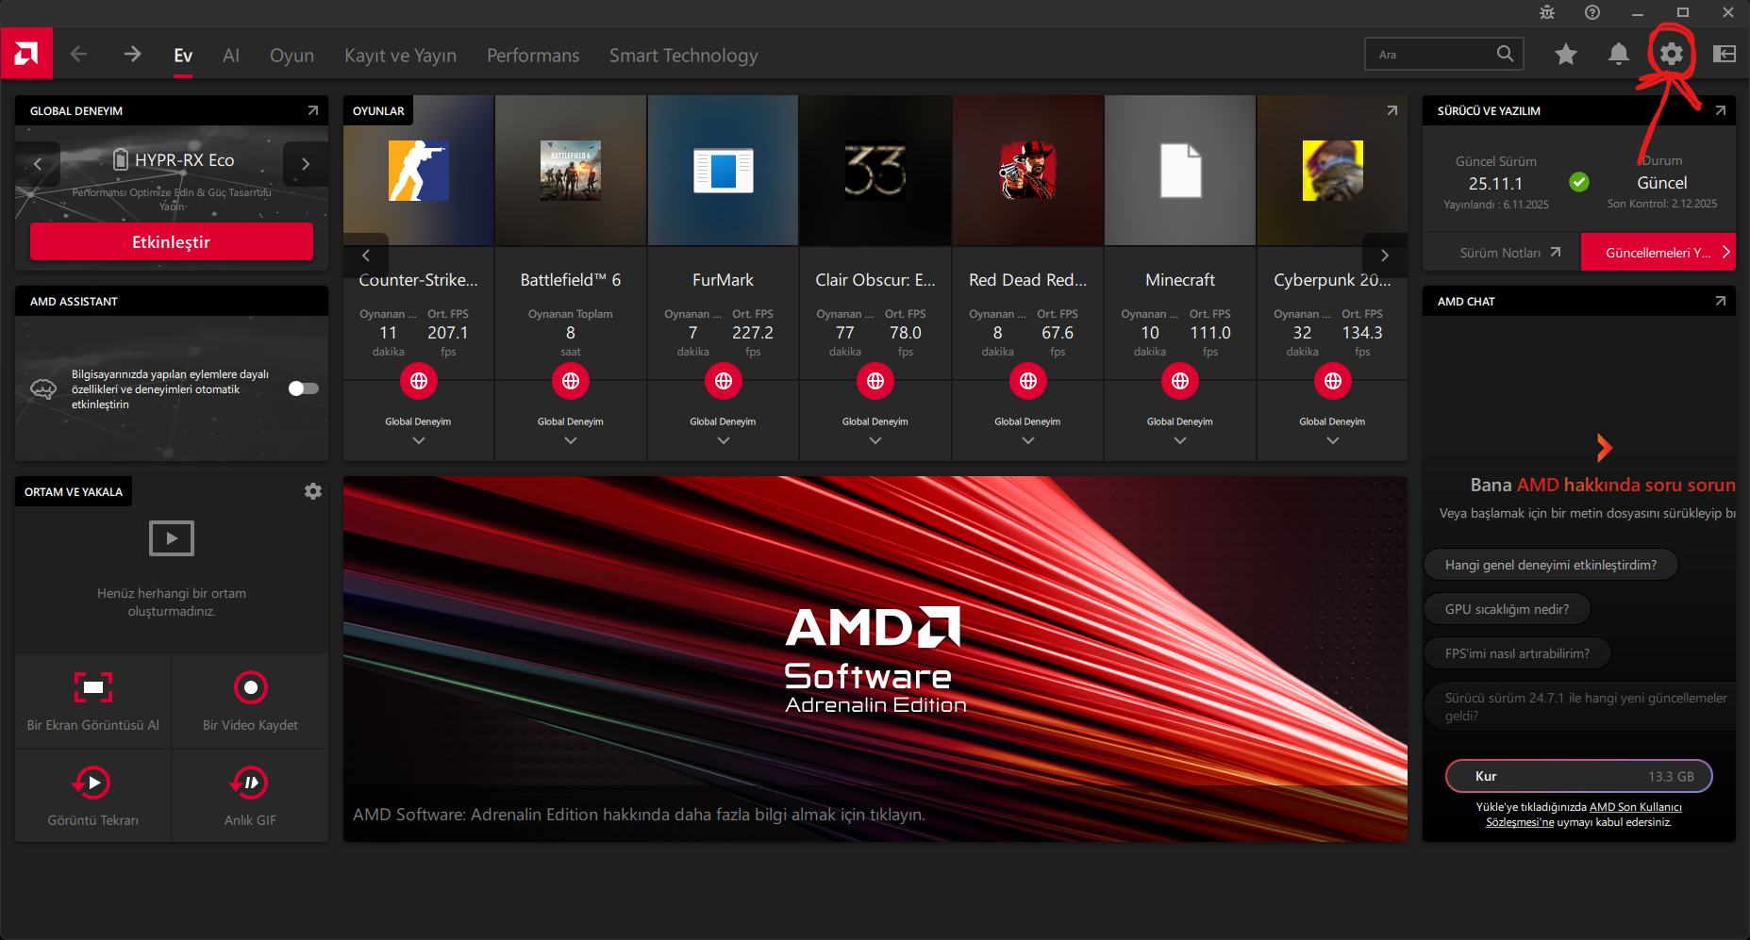The width and height of the screenshot is (1750, 940).
Task: Click Cyberpunk Global Deneyim globe icon
Action: pyautogui.click(x=1333, y=381)
